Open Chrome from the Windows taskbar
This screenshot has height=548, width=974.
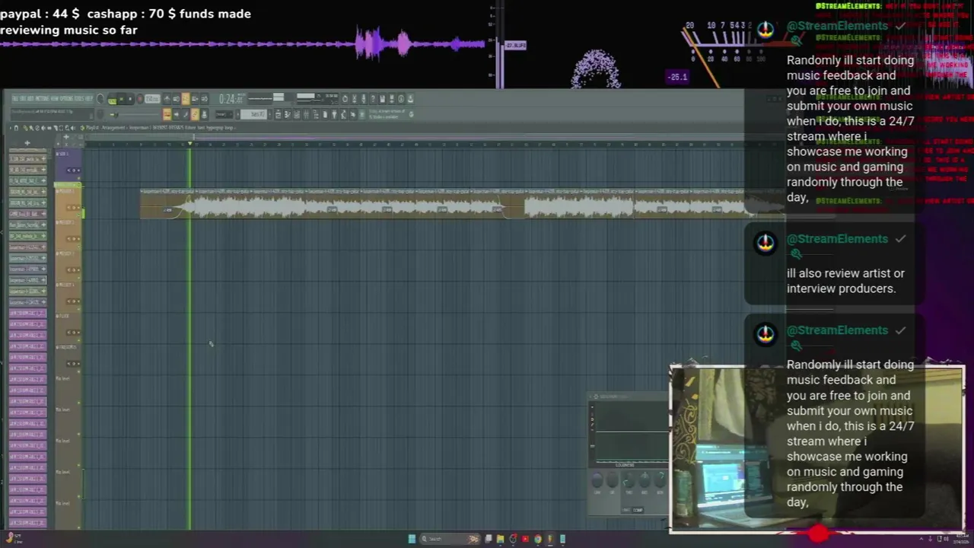[538, 539]
